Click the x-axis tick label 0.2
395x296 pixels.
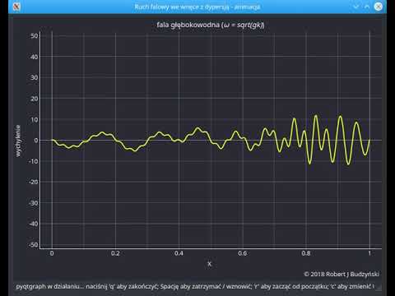pos(115,253)
